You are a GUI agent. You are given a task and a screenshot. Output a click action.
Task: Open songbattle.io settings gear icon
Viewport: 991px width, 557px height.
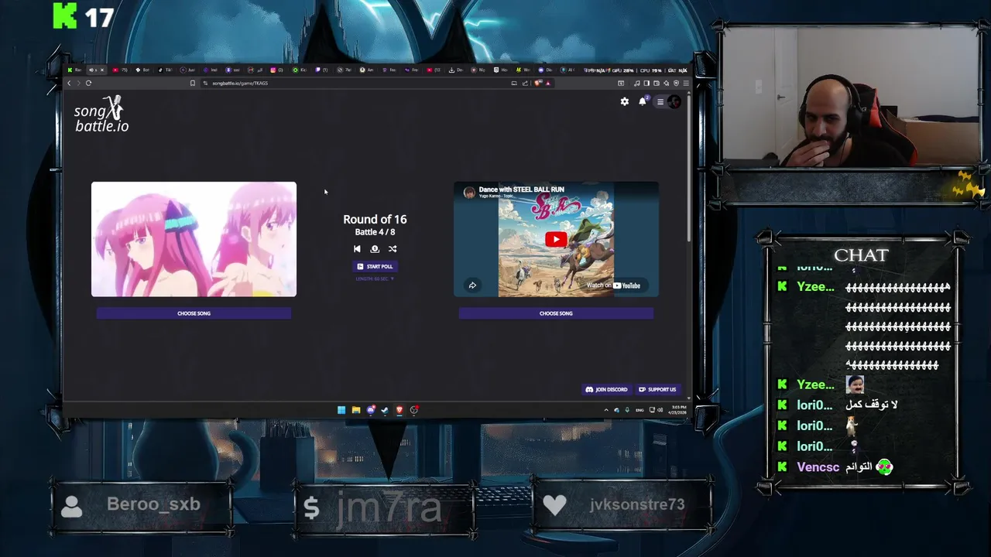[625, 101]
